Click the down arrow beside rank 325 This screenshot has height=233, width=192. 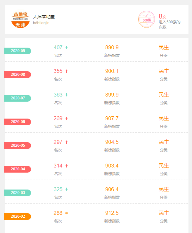67,190
